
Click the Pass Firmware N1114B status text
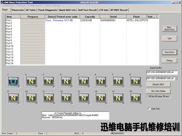pos(59,20)
